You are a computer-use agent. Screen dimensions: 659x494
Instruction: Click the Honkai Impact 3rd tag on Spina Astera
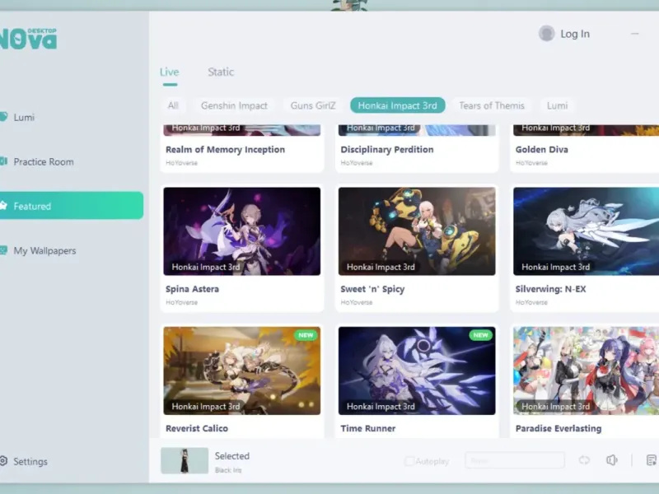pyautogui.click(x=205, y=267)
